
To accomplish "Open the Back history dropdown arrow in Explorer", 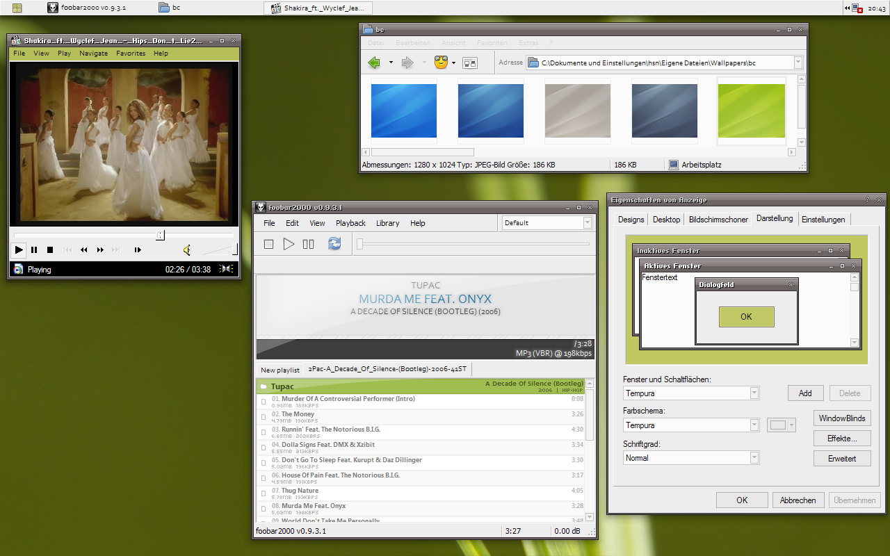I will [x=391, y=63].
